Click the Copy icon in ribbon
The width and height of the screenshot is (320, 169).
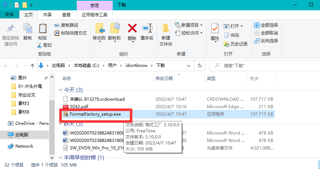click(27, 28)
